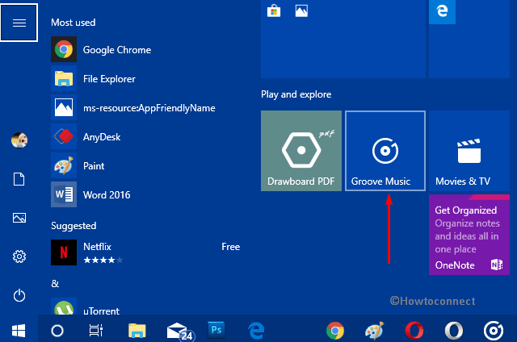
Task: Open File Explorer on the taskbar
Action: [137, 331]
